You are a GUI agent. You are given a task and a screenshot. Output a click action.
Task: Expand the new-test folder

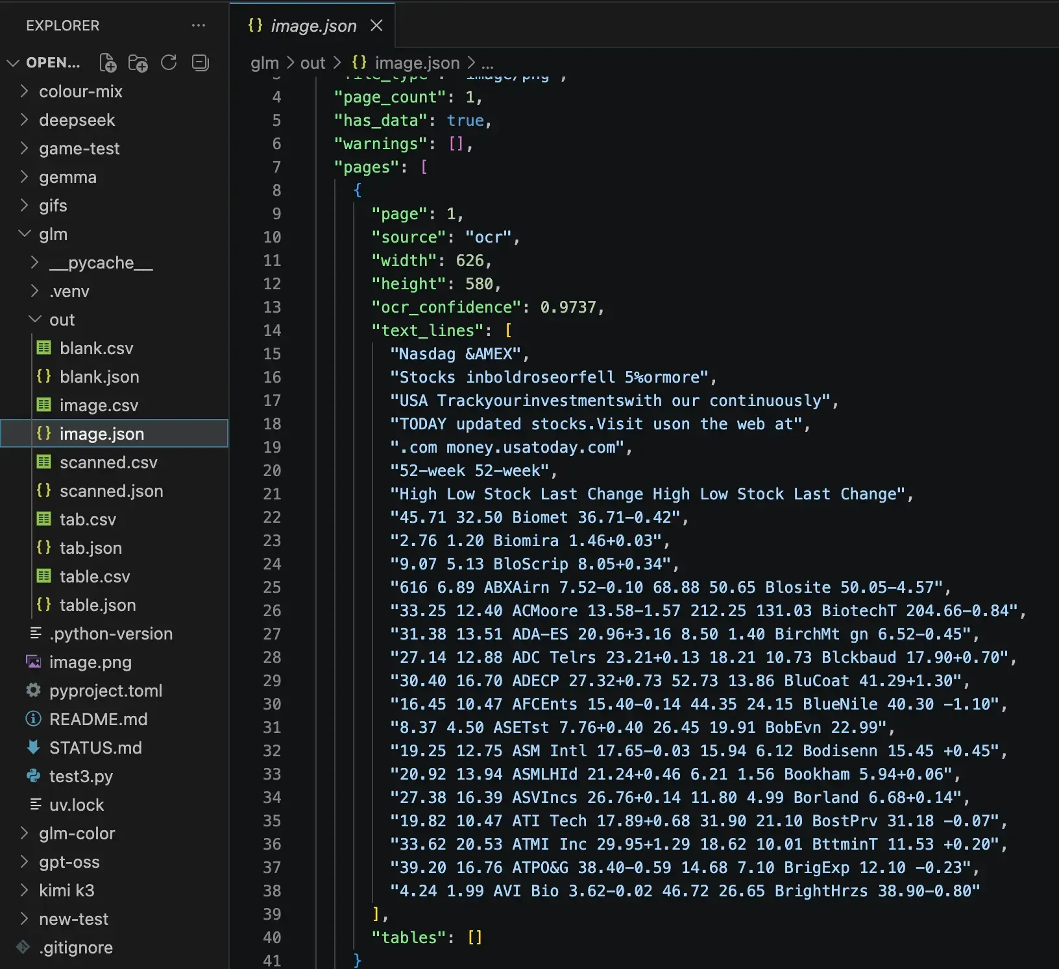click(24, 919)
